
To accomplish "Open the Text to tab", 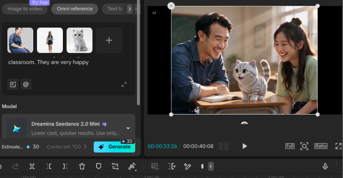I will click(115, 9).
